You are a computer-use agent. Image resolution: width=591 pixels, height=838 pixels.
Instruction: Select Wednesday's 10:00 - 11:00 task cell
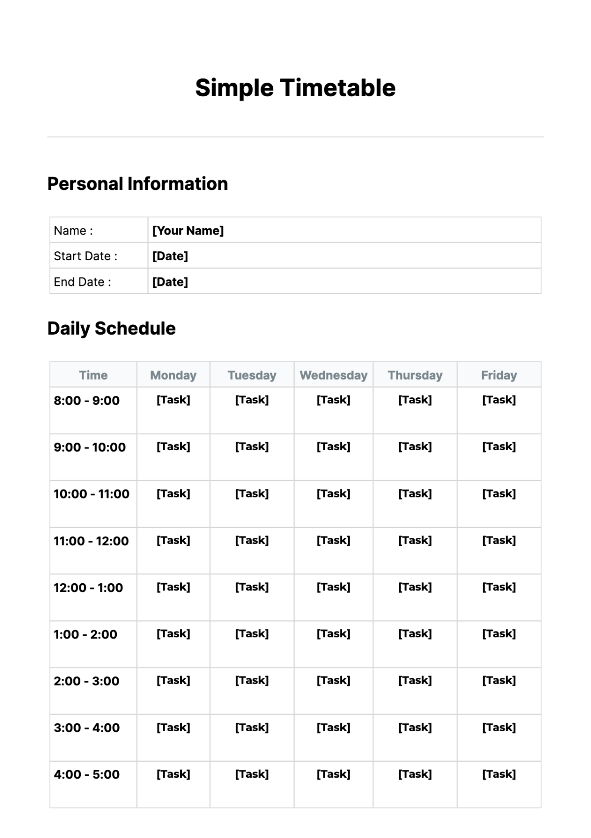(333, 493)
